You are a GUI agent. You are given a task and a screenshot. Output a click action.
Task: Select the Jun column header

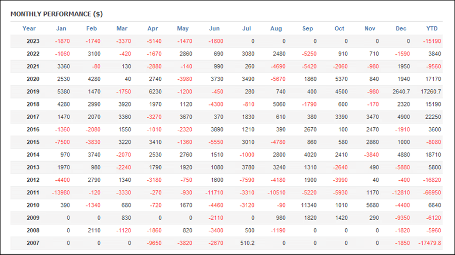214,28
